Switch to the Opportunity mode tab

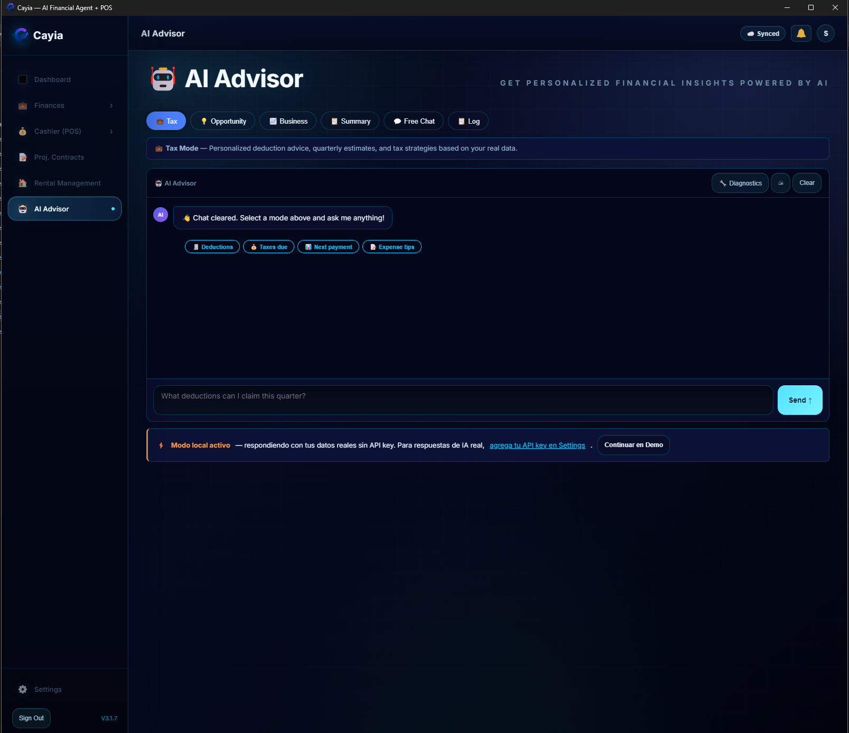(222, 121)
